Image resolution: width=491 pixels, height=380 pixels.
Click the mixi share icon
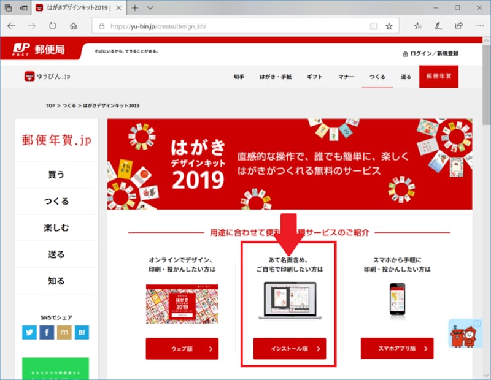64,333
